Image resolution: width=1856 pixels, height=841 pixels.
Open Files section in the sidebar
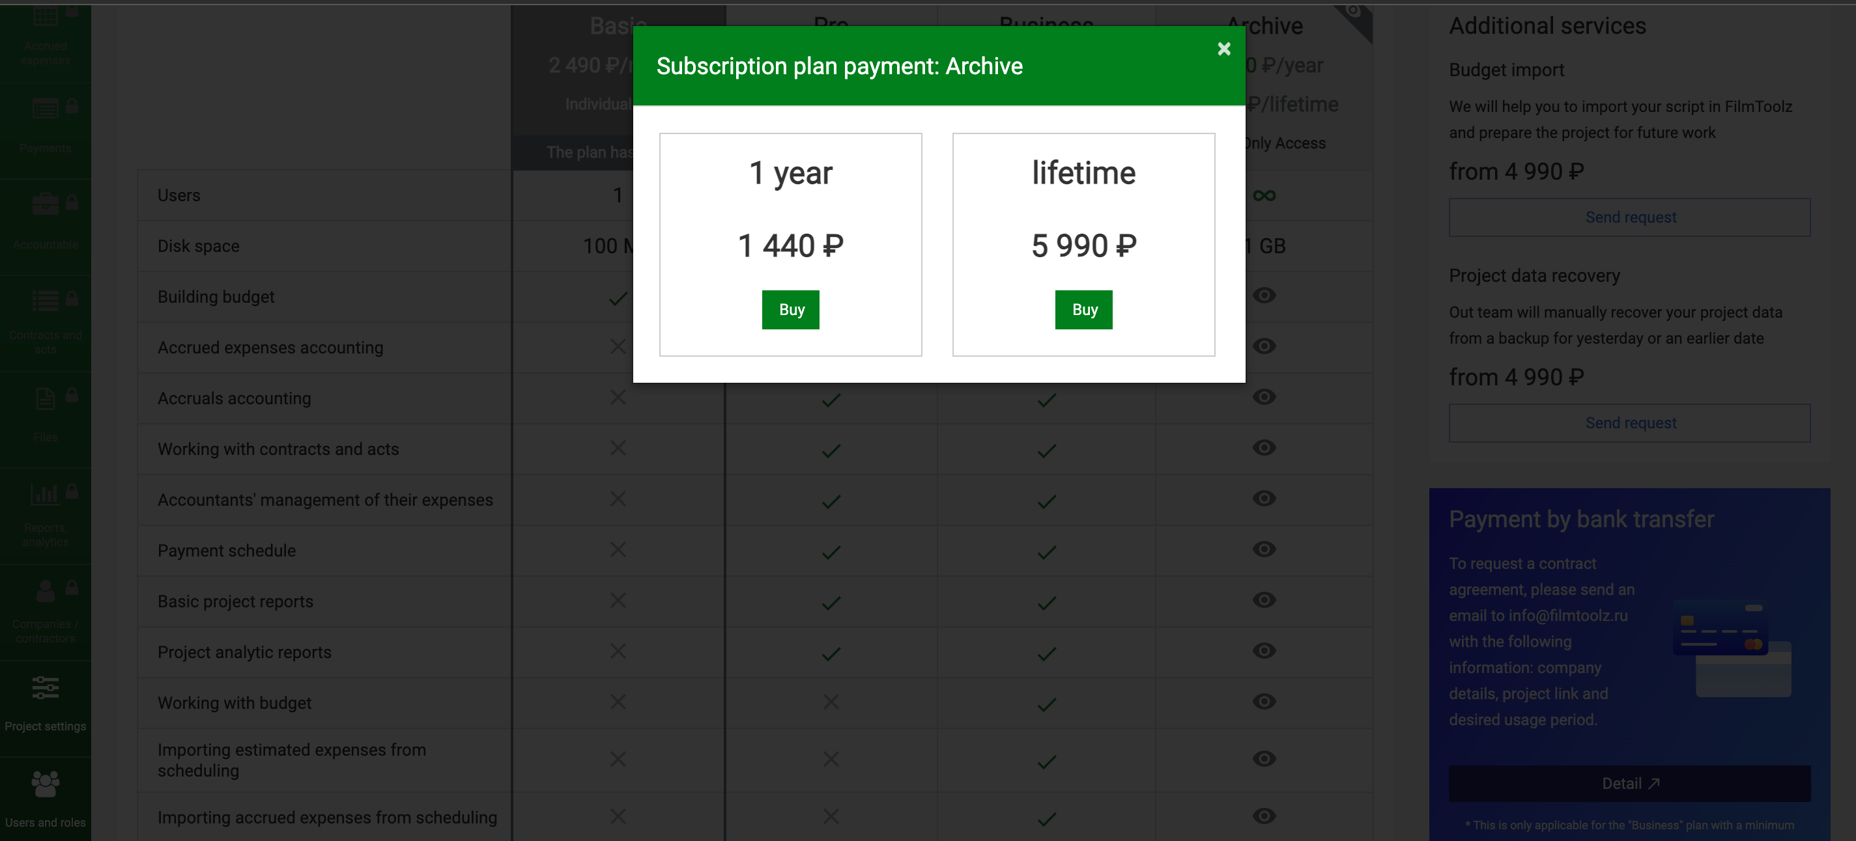46,415
